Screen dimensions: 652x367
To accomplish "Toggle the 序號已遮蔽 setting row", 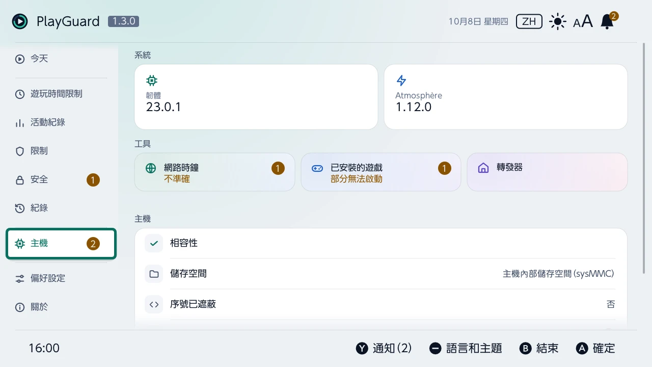I will tap(381, 304).
